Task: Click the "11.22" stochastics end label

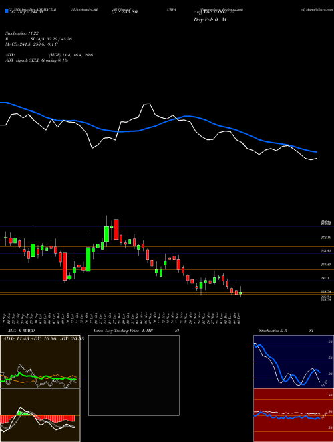Action: click(x=325, y=384)
